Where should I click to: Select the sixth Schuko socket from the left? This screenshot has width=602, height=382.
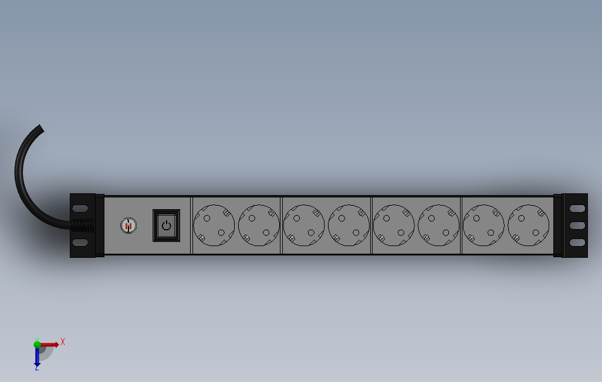point(438,225)
